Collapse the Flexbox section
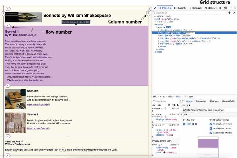Viewport: 237px width, 158px height. click(x=181, y=105)
